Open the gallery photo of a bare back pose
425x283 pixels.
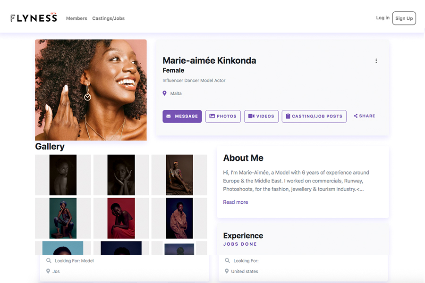(63, 175)
